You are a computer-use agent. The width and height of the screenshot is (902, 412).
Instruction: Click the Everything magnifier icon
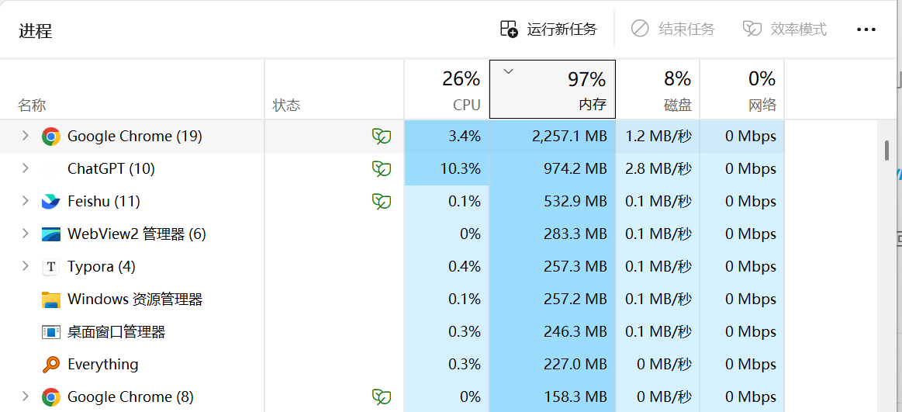point(51,365)
